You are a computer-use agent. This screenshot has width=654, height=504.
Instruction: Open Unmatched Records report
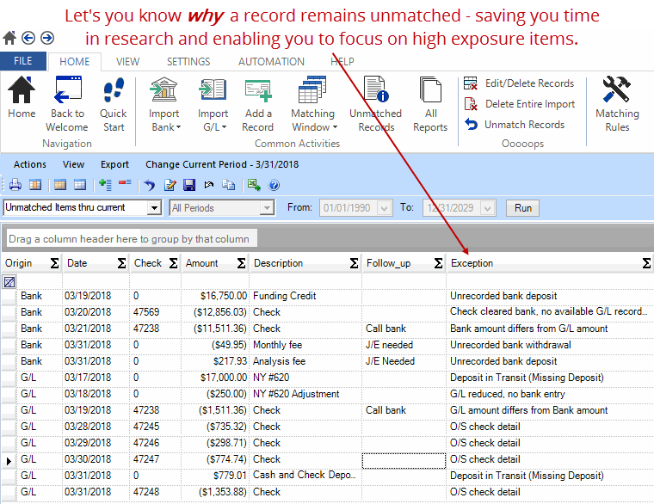375,104
